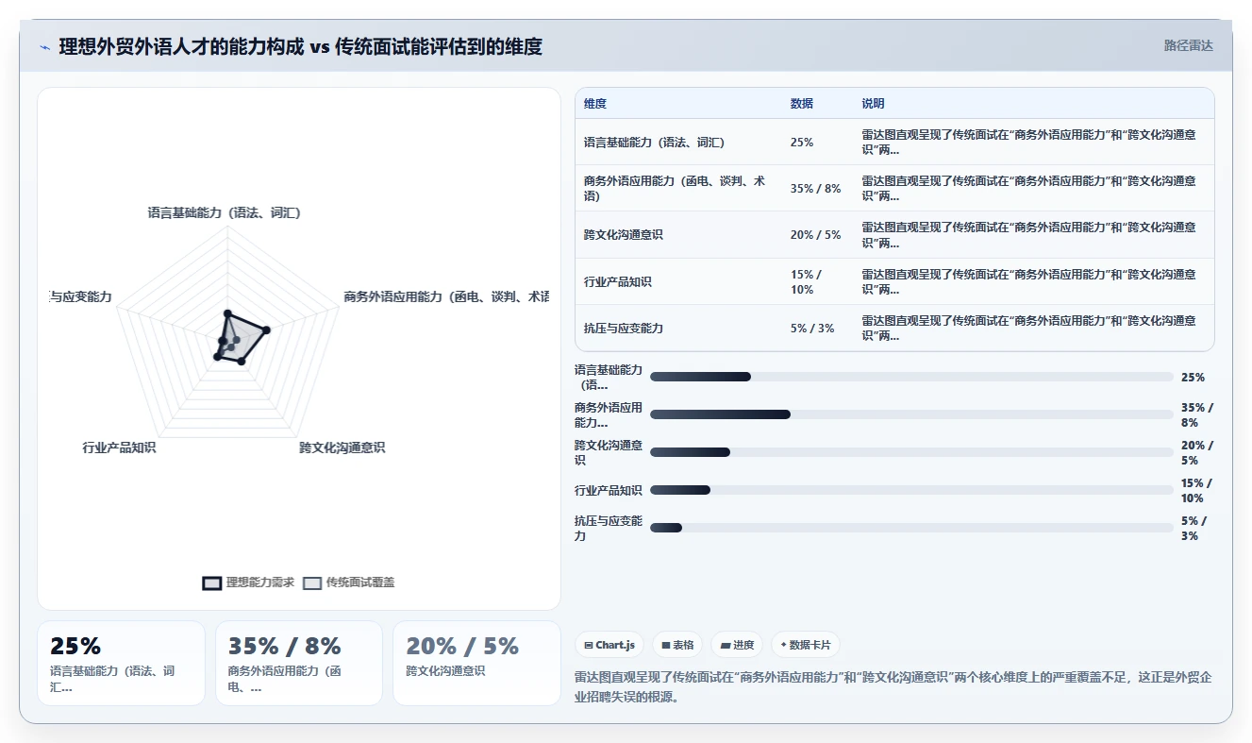Click the radar axis label 行业产品知识
Image resolution: width=1252 pixels, height=743 pixels.
(x=119, y=447)
